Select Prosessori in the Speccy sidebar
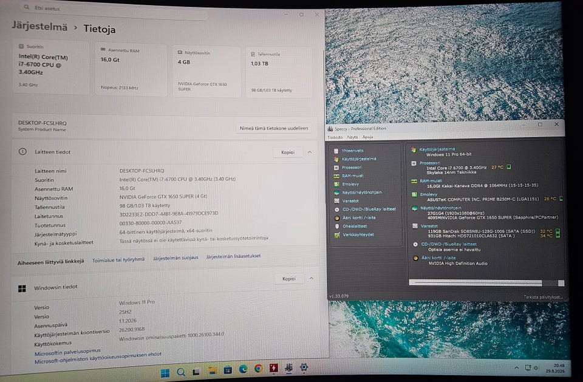The height and width of the screenshot is (382, 583). pyautogui.click(x=352, y=168)
